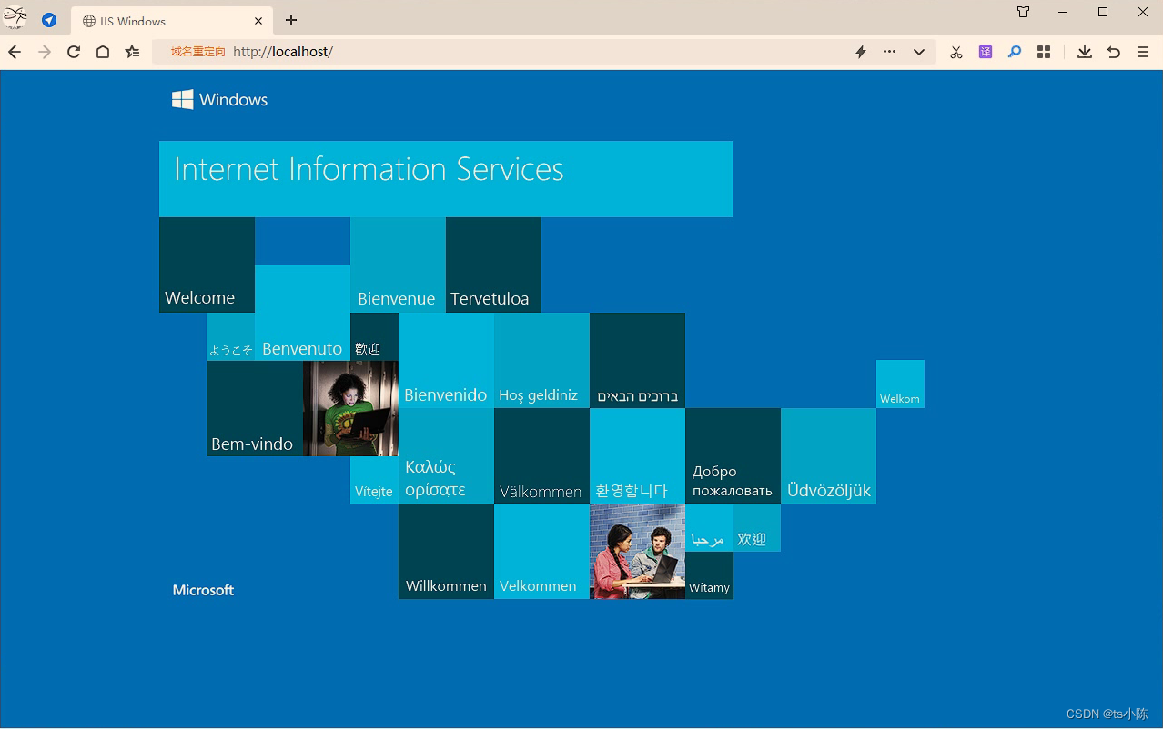Click the Arabic مرحبا tile
Image resolution: width=1163 pixels, height=729 pixels.
pyautogui.click(x=709, y=527)
